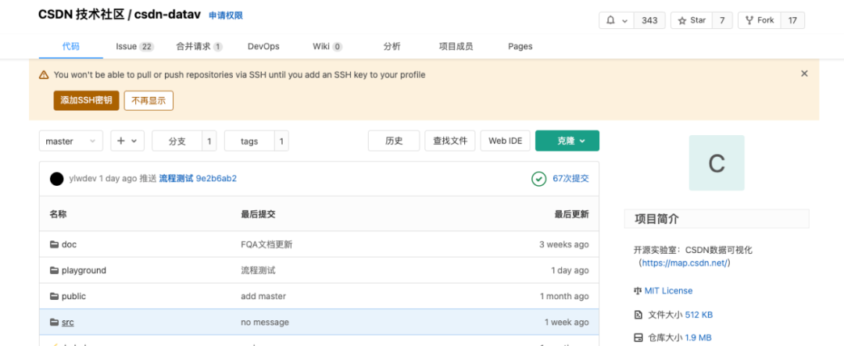
Task: Open the 克隆 dropdown
Action: [567, 141]
